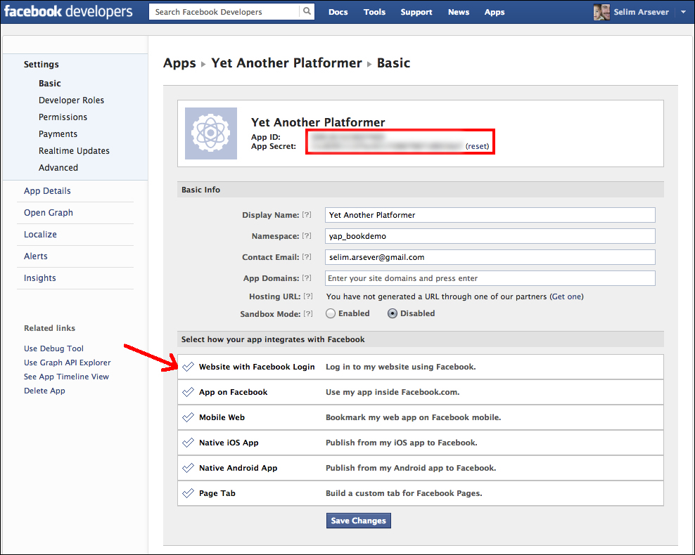Open Realtime Updates settings
The width and height of the screenshot is (695, 555).
pos(74,150)
